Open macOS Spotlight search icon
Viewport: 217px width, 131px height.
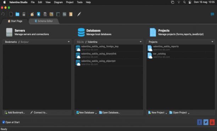pos(184,2)
